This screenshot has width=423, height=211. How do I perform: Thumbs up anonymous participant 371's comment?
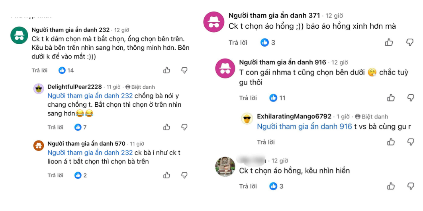coord(389,42)
